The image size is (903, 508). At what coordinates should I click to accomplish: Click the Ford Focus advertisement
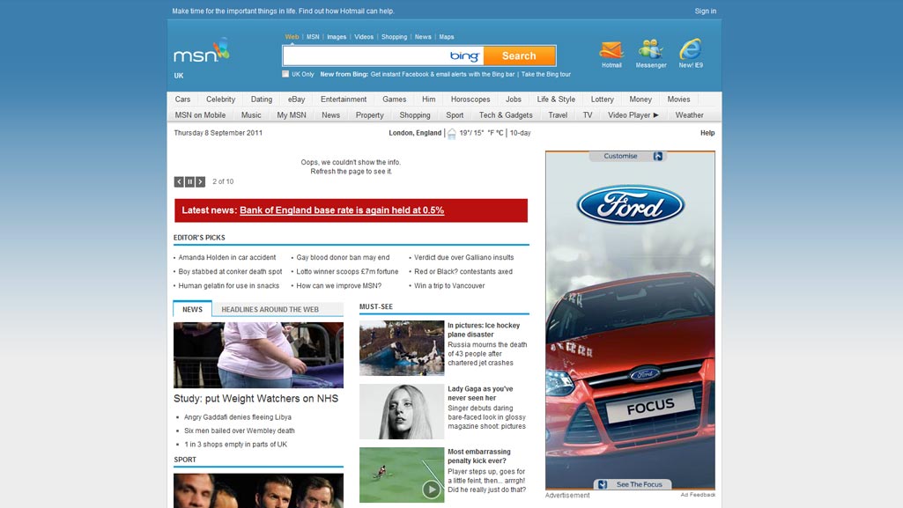tap(631, 320)
